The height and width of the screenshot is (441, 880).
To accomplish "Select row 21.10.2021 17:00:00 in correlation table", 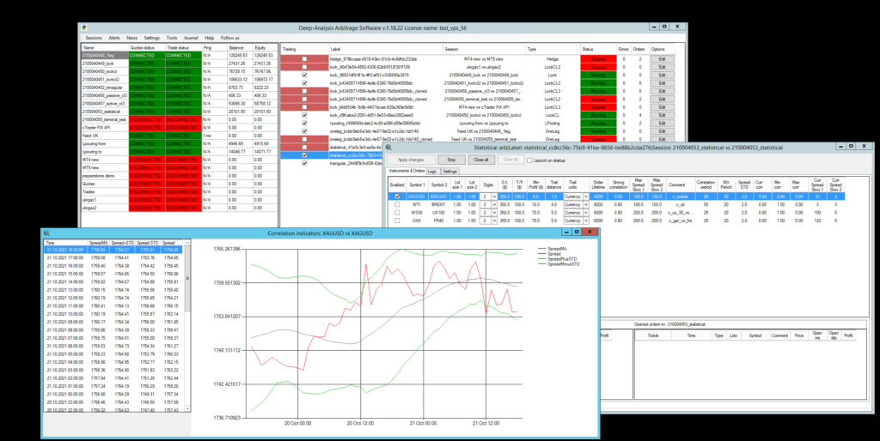I will 115,257.
